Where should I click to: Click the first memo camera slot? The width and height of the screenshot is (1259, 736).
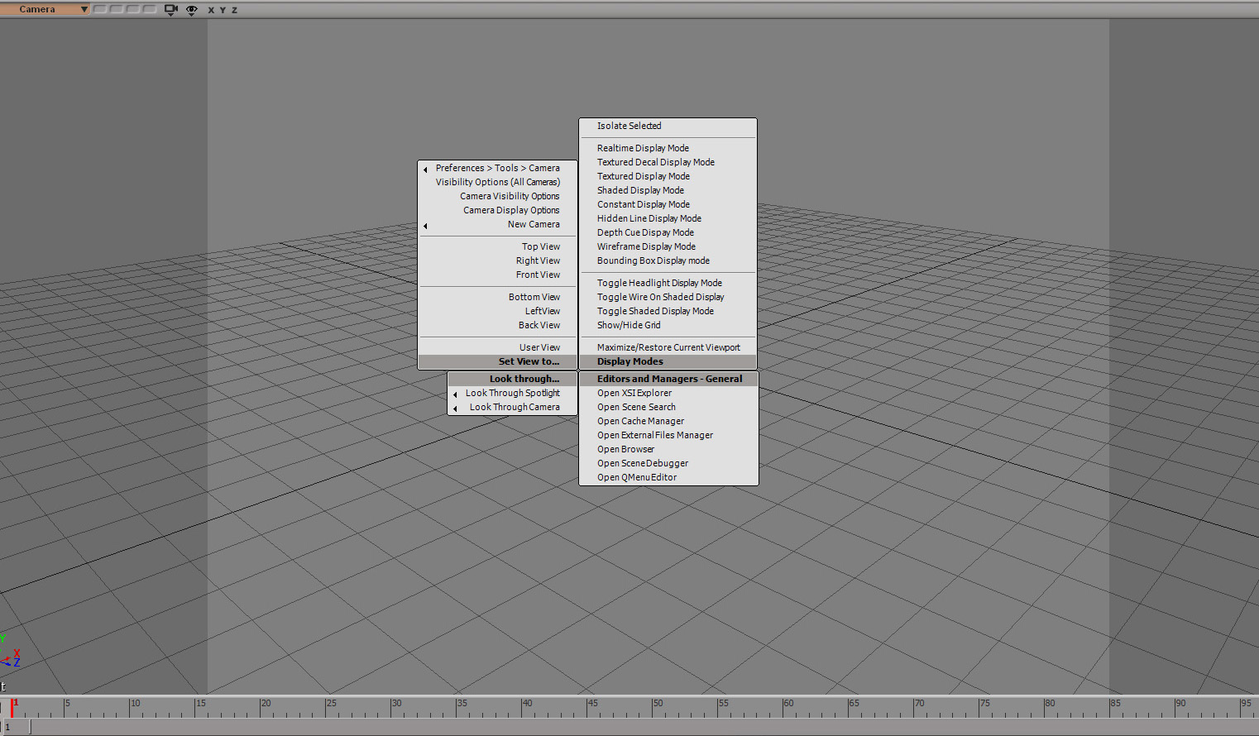pyautogui.click(x=100, y=9)
